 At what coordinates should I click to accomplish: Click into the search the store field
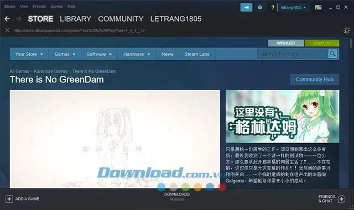tap(293, 54)
